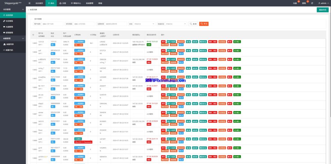Open 提现 withdrawal notifications with badge
This screenshot has width=331, height=164.
tap(304, 3)
